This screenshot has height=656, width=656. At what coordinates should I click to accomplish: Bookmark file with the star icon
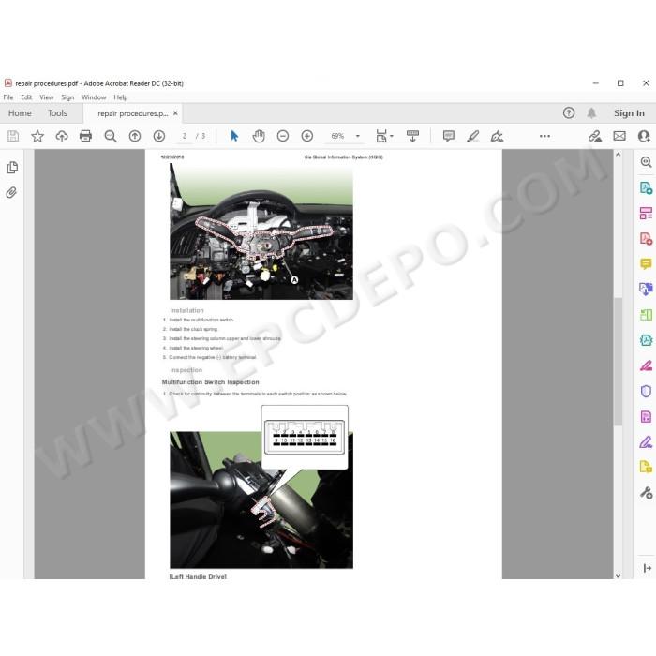point(37,136)
